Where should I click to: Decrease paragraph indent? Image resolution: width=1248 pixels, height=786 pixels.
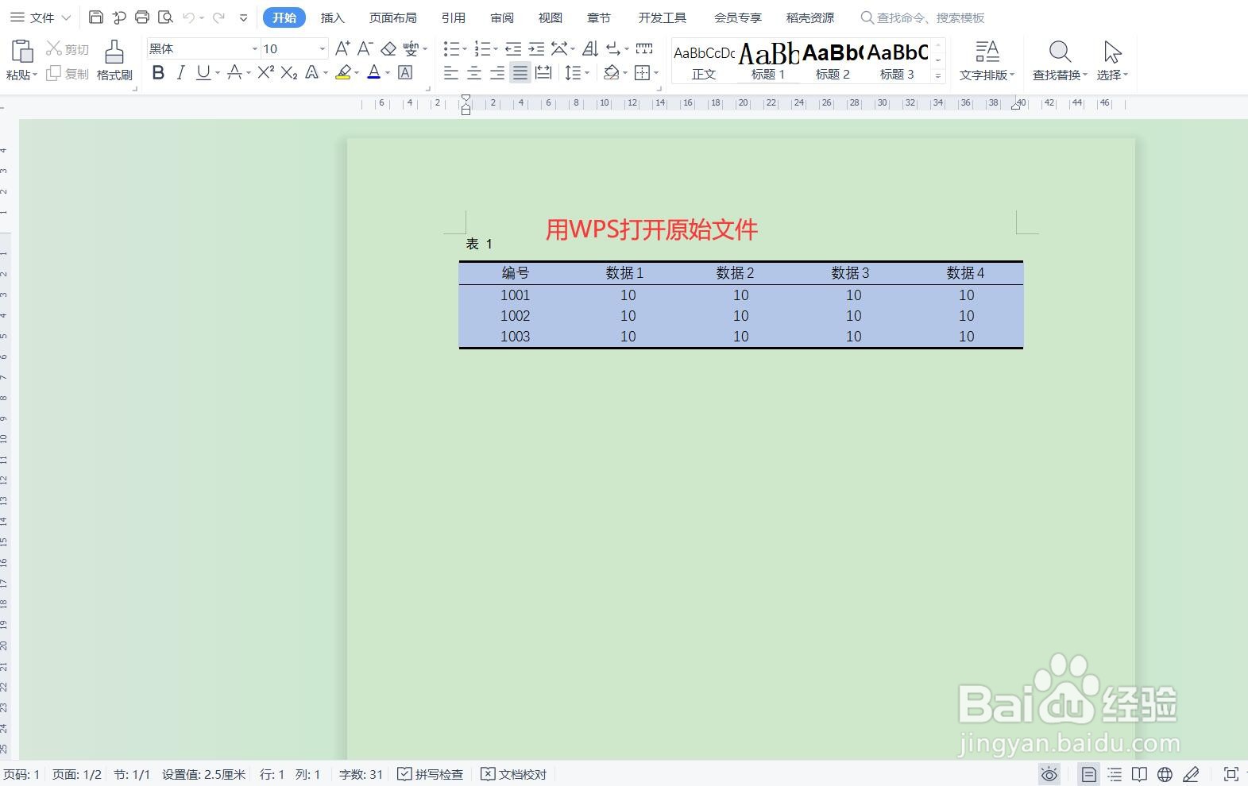(513, 48)
